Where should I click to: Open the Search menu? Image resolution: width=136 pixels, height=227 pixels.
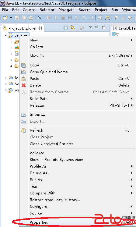click(85, 10)
